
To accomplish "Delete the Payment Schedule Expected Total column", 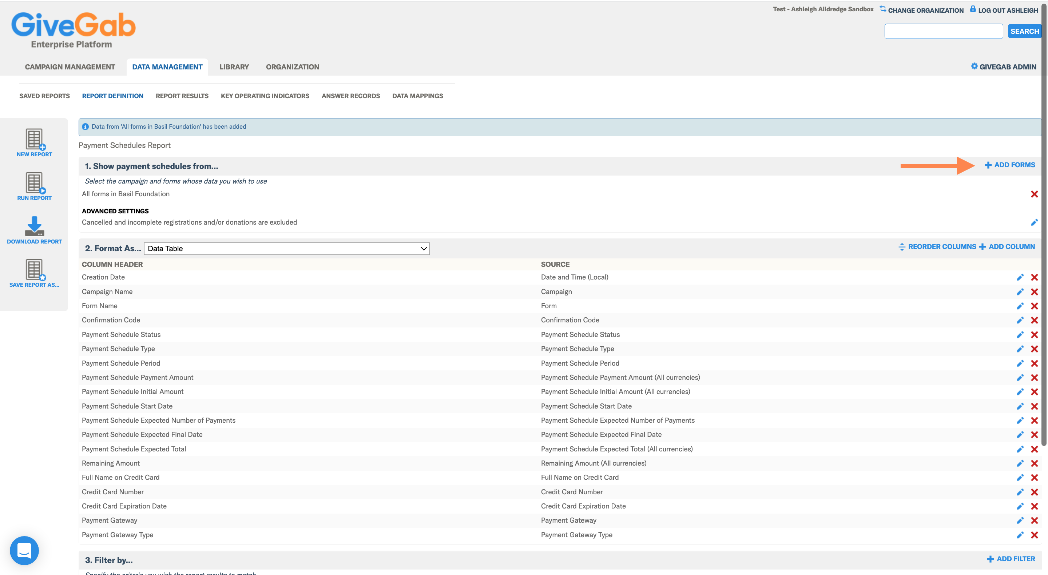I will coord(1034,449).
